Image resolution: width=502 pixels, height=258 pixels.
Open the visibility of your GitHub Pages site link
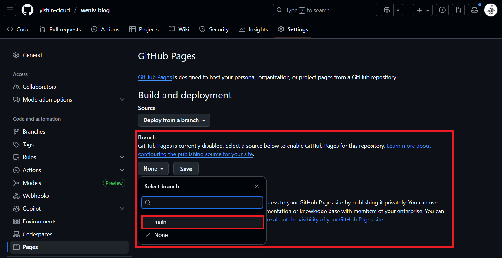325,220
